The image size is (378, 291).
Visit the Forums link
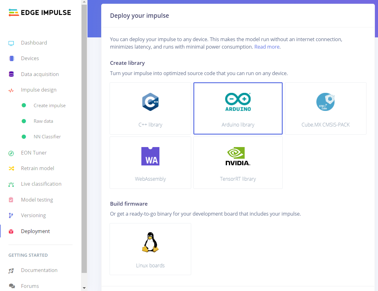[x=30, y=286]
